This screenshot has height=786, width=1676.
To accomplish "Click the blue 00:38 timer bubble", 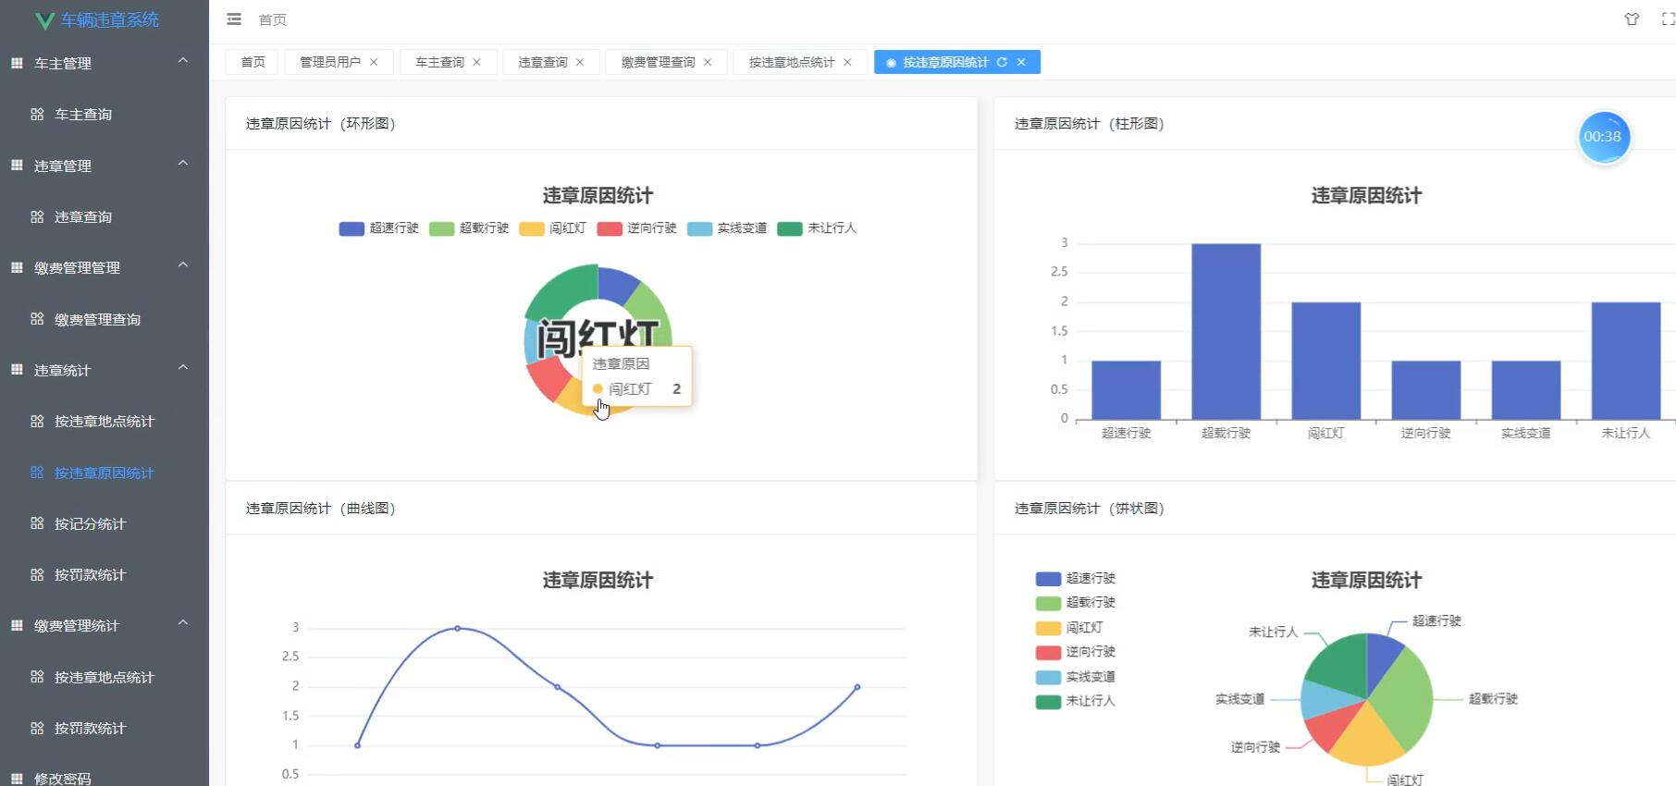I will pyautogui.click(x=1603, y=137).
